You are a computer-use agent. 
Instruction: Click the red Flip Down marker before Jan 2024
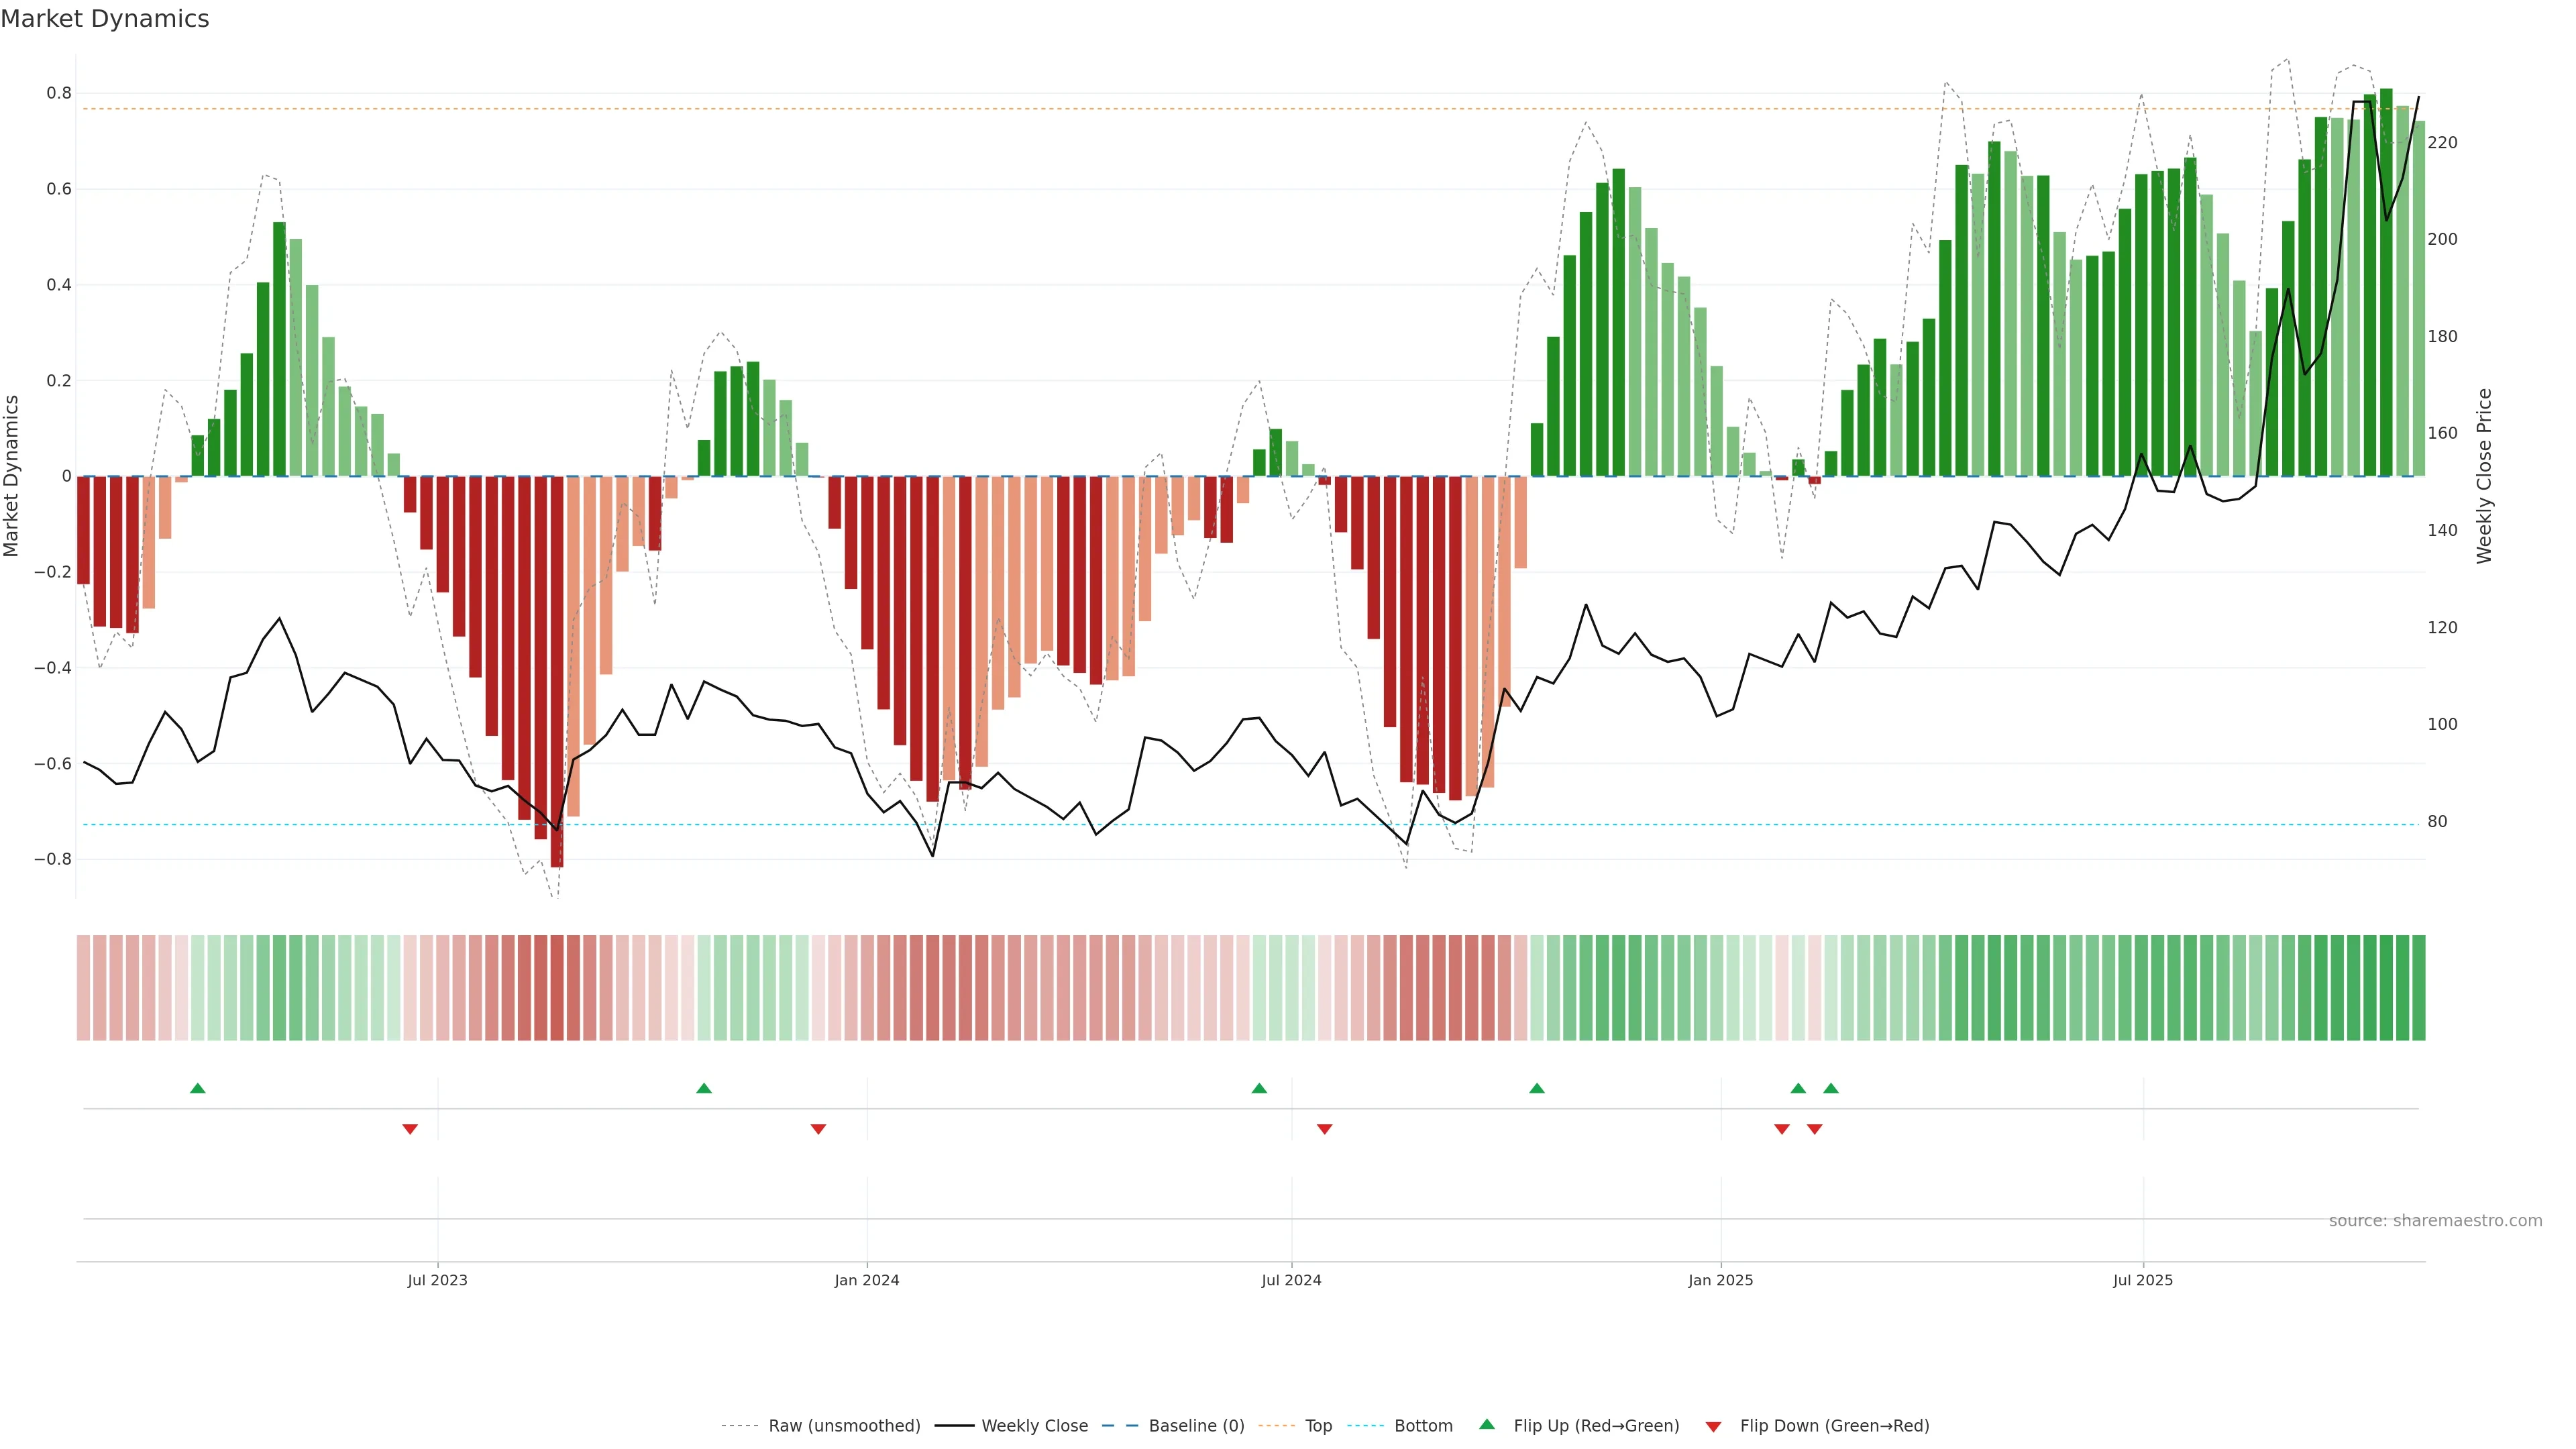(x=818, y=1129)
